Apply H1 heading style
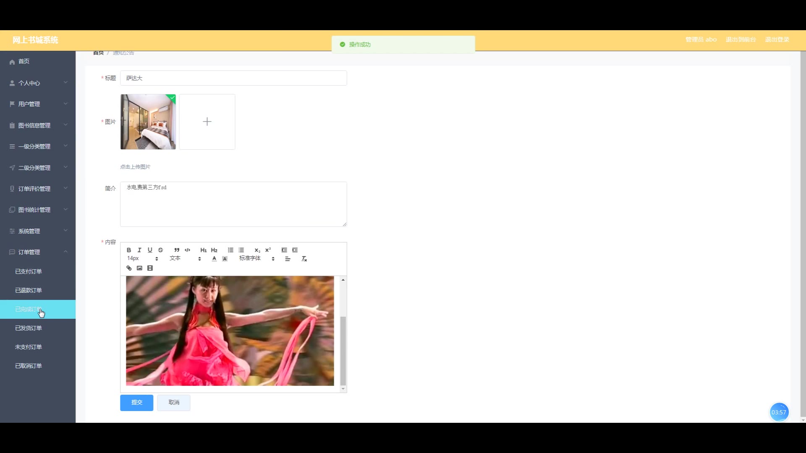This screenshot has width=806, height=453. pyautogui.click(x=203, y=250)
